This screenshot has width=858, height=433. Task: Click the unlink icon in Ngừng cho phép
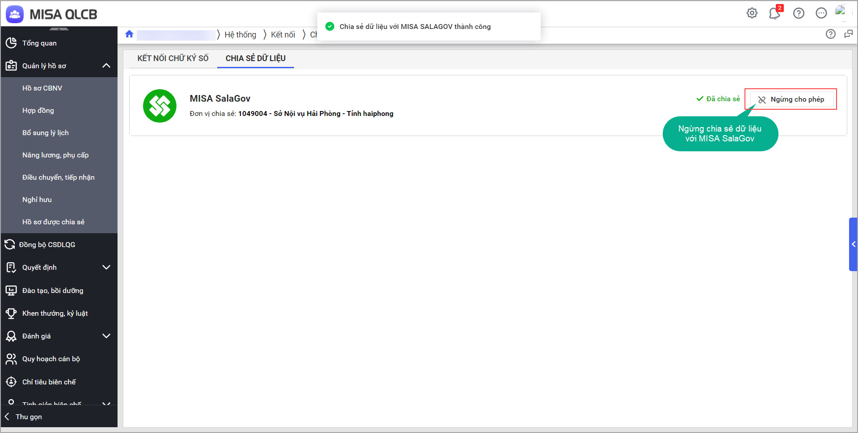tap(762, 99)
